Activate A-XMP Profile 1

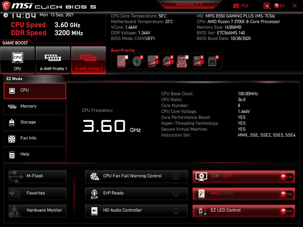(53, 60)
